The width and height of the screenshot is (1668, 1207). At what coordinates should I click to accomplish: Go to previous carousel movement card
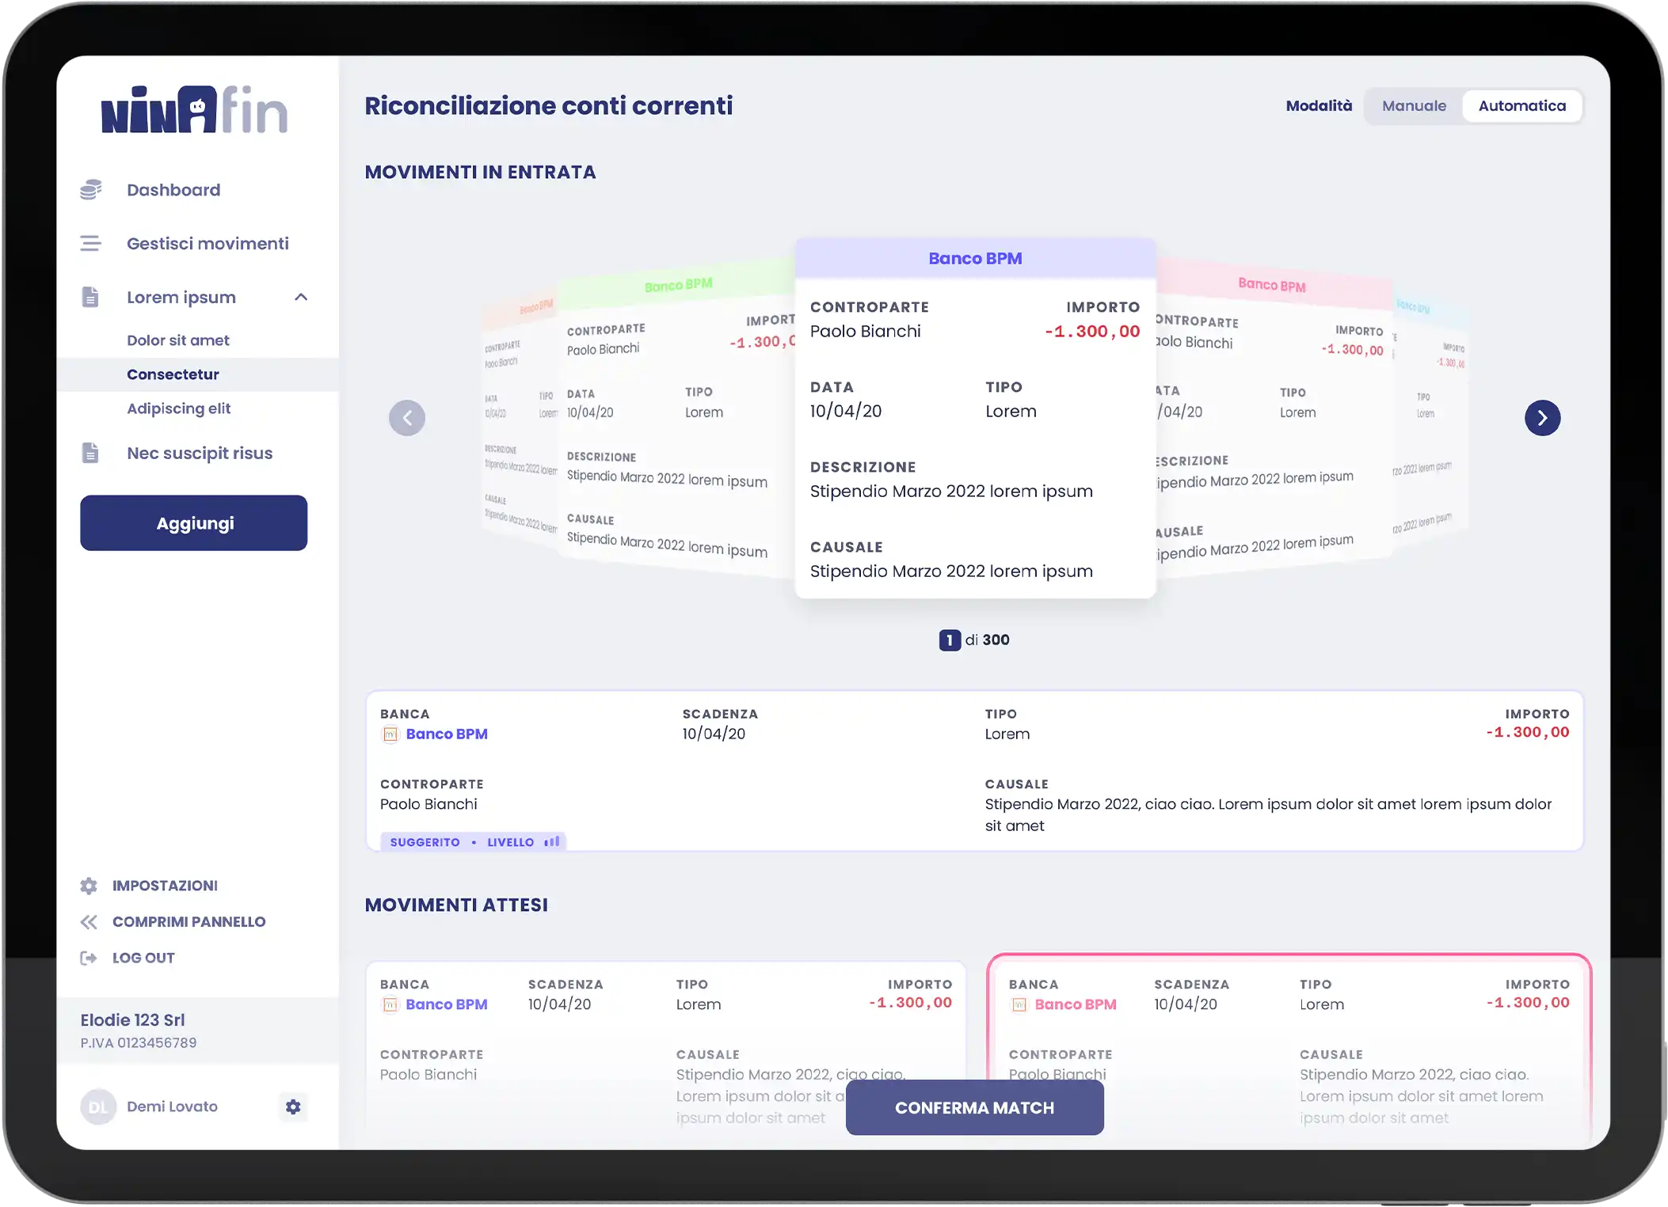click(x=407, y=418)
